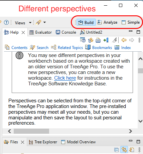Open the help question-mark toolbar icon

click(x=6, y=23)
